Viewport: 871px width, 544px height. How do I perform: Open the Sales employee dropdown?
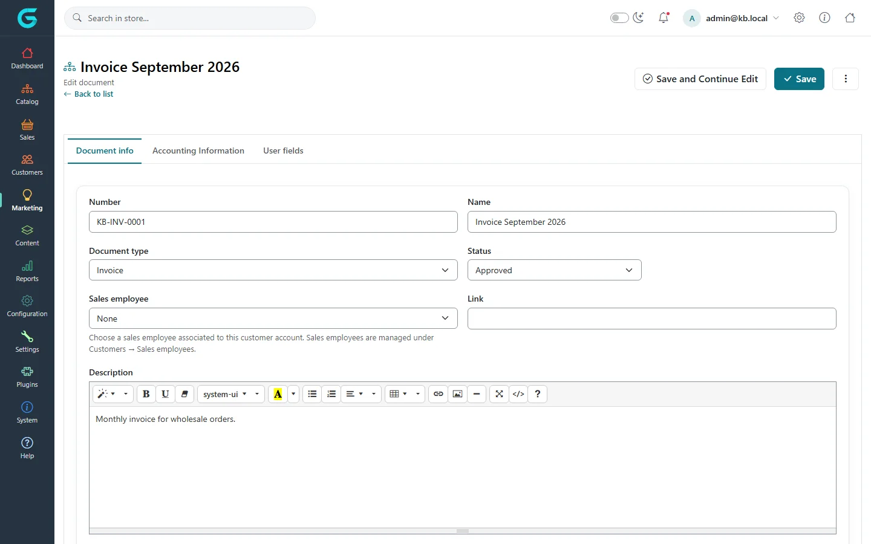tap(273, 319)
